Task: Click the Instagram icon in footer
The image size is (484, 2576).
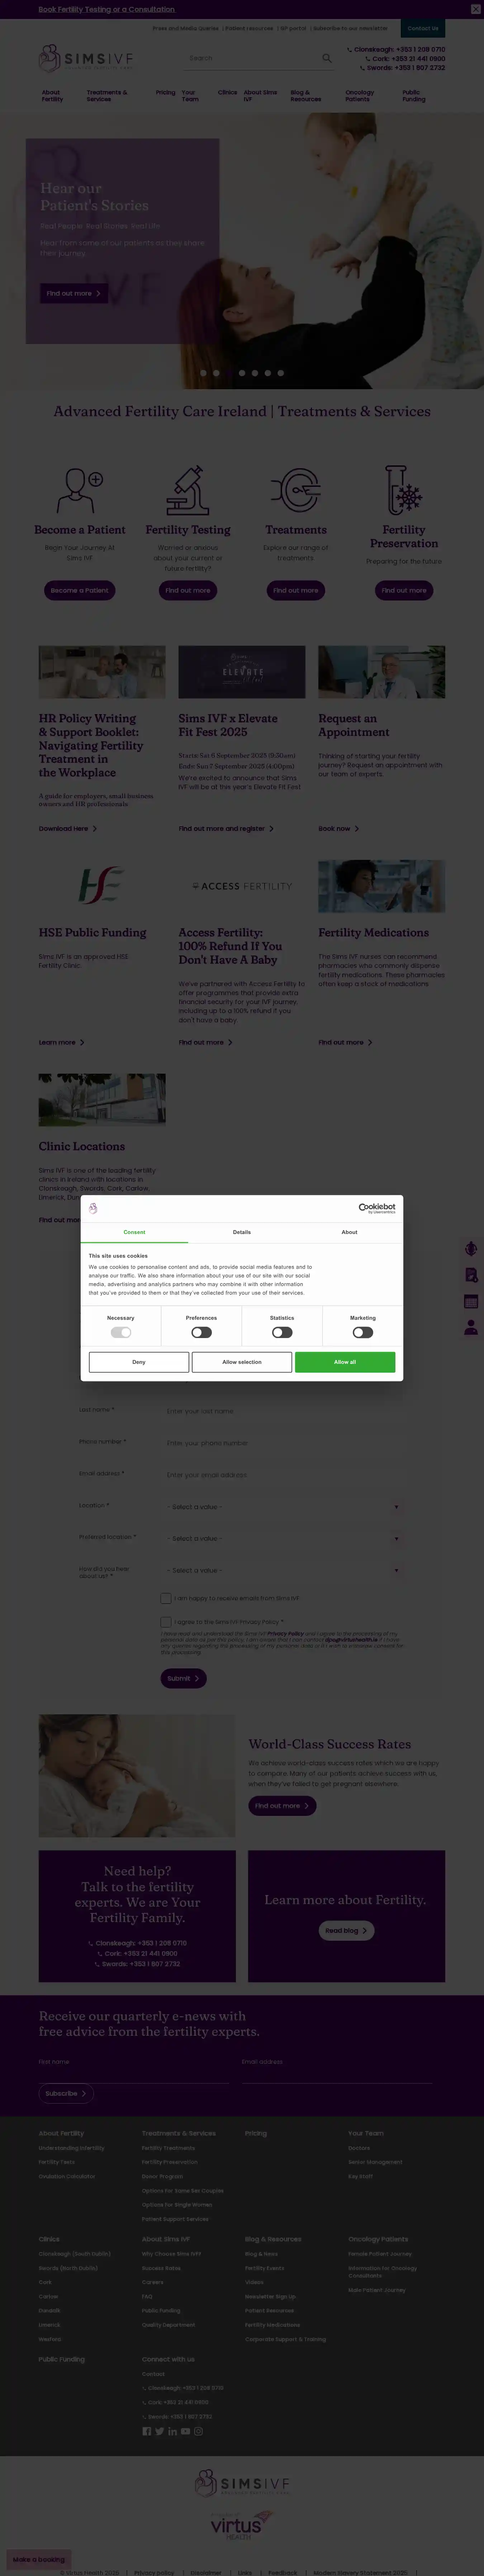Action: (198, 2431)
